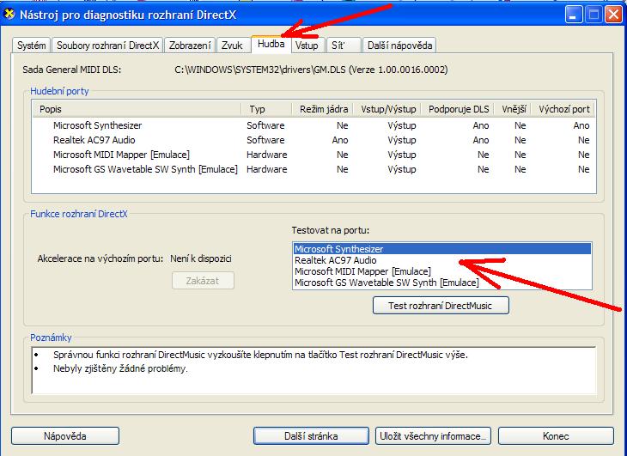This screenshot has width=627, height=456.
Task: Open the Soubory rozhraní DirectX tab
Action: pyautogui.click(x=107, y=46)
